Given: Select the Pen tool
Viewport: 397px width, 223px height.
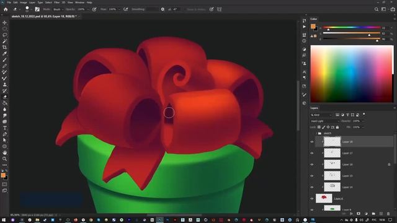Looking at the screenshot, I should [x=4, y=134].
